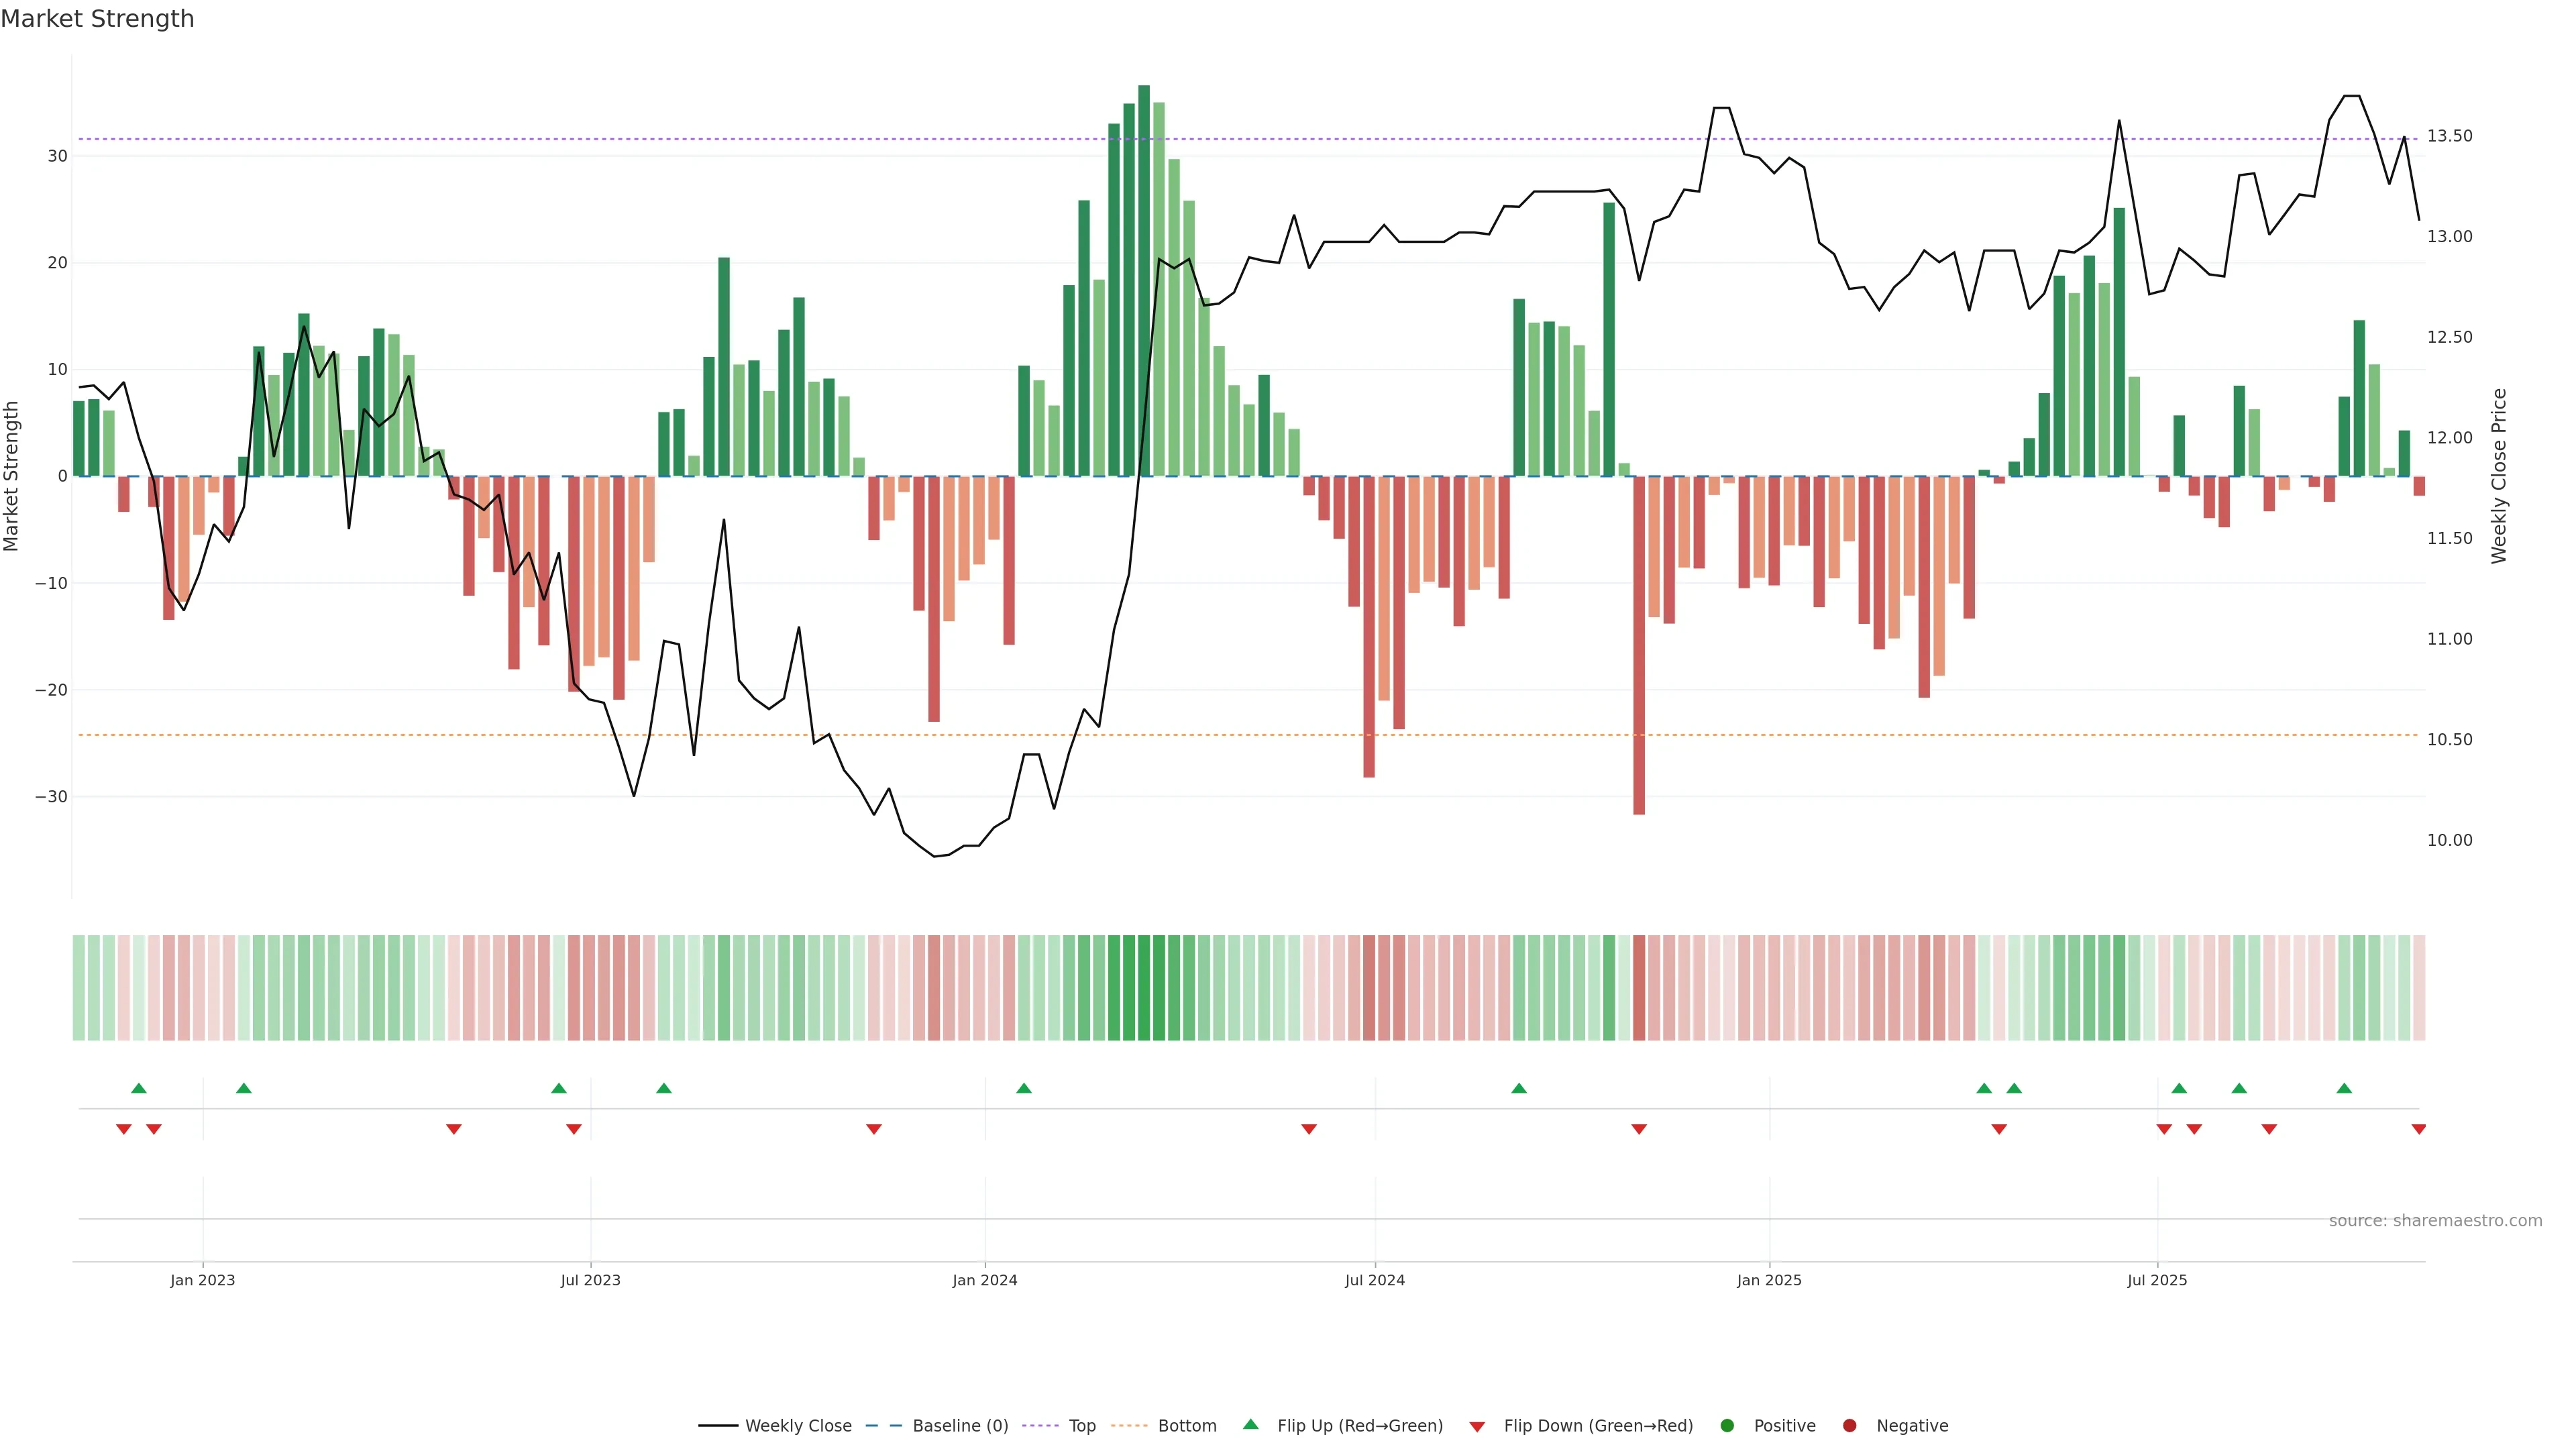Screen dimensions: 2576x1449
Task: Click the leftmost red flip-down triangle marker
Action: 124,1129
